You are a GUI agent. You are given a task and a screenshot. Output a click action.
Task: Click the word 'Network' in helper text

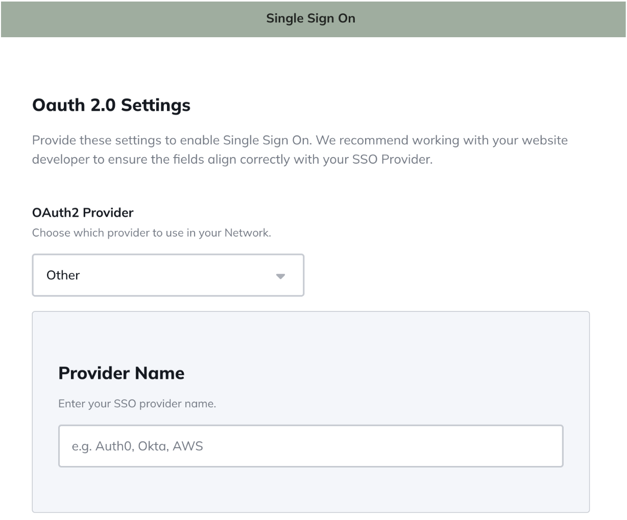(x=247, y=233)
